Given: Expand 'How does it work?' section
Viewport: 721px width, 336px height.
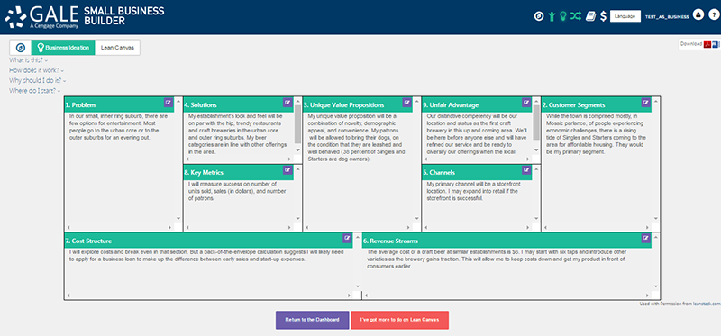Looking at the screenshot, I should pyautogui.click(x=36, y=70).
